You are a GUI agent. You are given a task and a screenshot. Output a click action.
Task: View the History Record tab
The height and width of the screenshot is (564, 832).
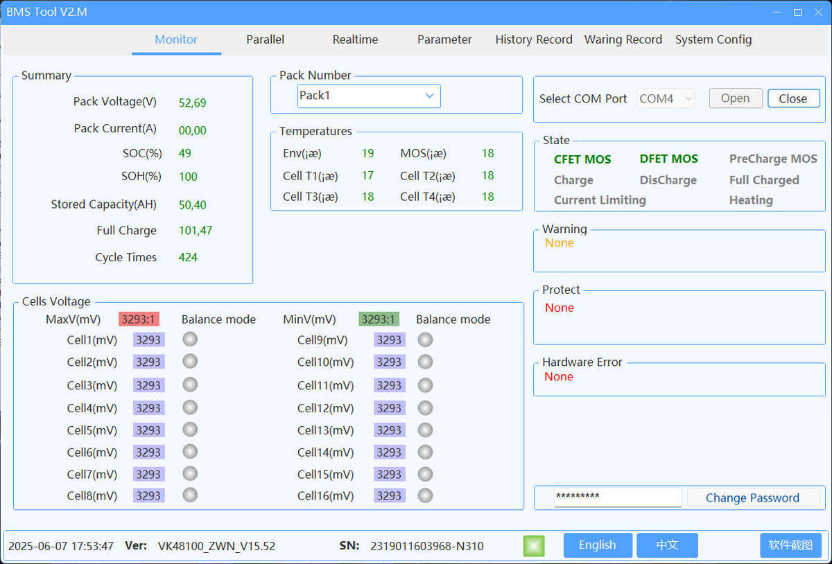[533, 39]
